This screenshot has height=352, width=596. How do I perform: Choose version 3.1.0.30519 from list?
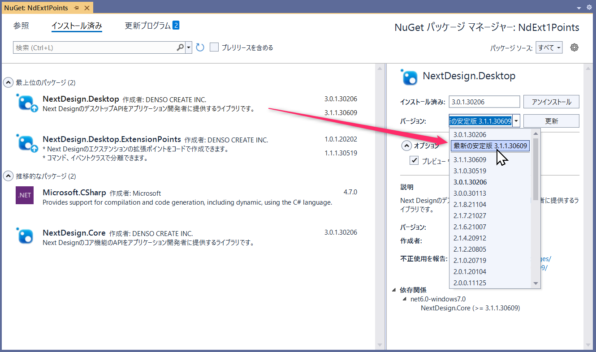[470, 171]
